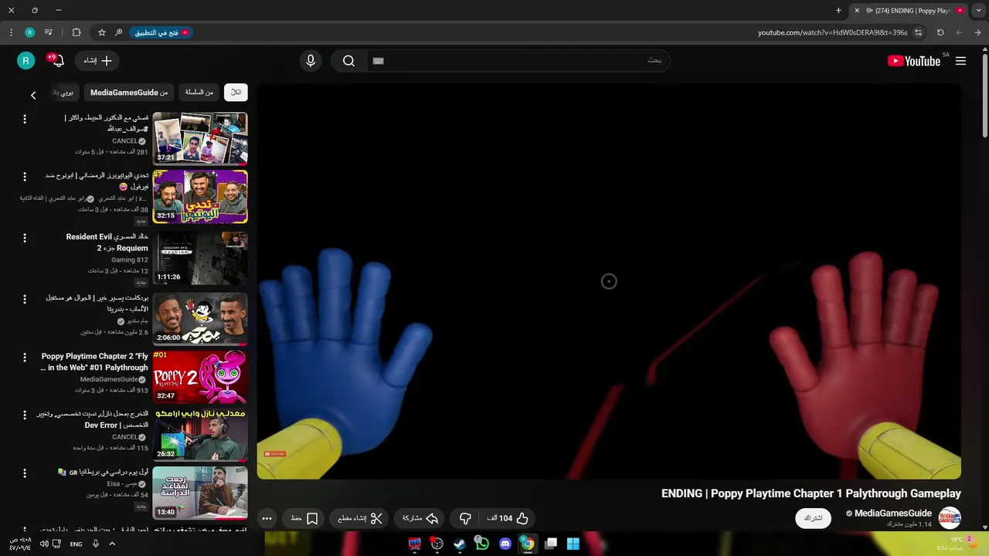View site information icon in address bar
The image size is (989, 556).
coord(918,32)
